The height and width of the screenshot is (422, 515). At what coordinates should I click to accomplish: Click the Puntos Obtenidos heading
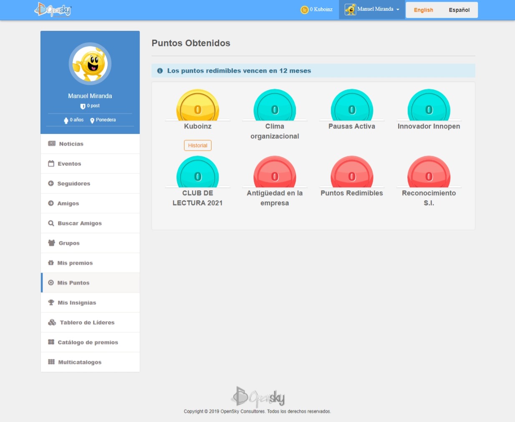click(191, 43)
